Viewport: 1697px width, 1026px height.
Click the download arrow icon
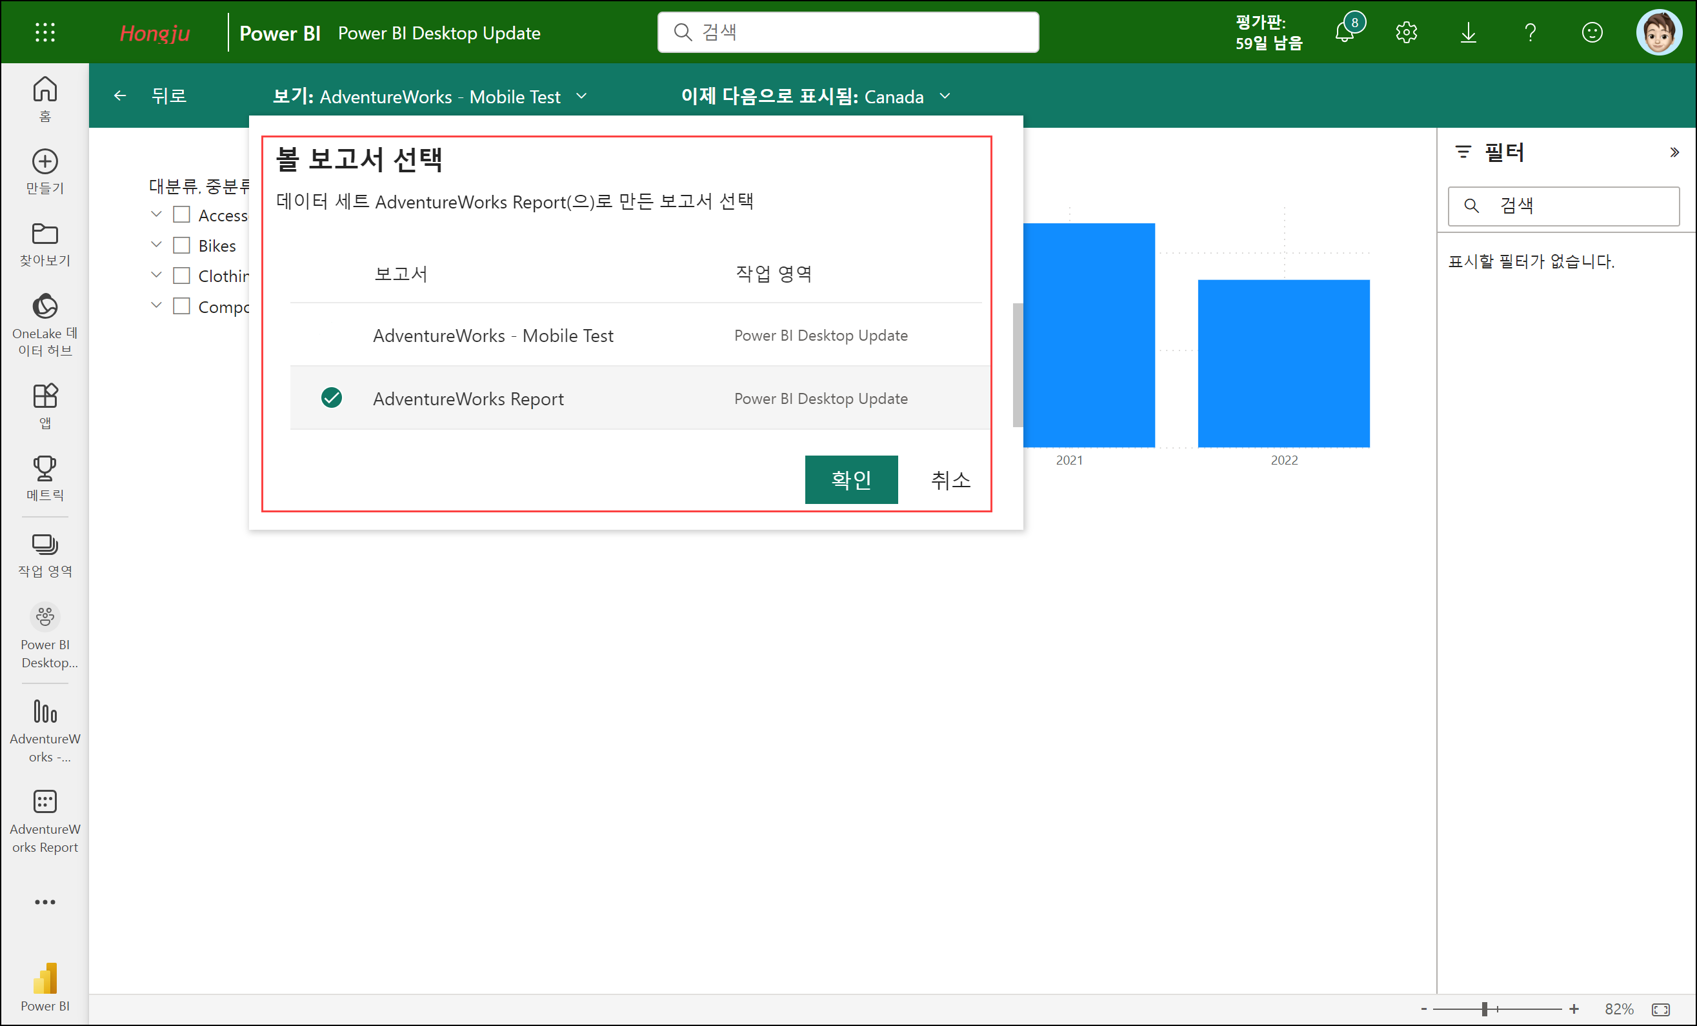pyautogui.click(x=1468, y=32)
